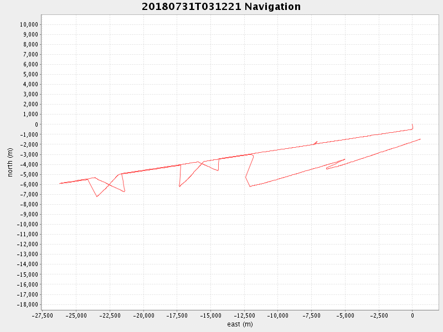Click the -27,500 tick on east axis

click(43, 315)
